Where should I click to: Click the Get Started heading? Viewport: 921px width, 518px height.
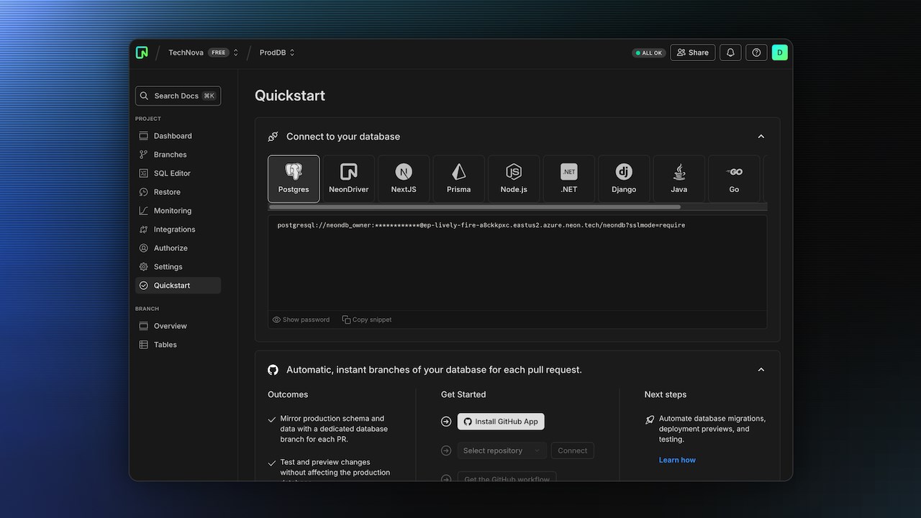click(463, 394)
